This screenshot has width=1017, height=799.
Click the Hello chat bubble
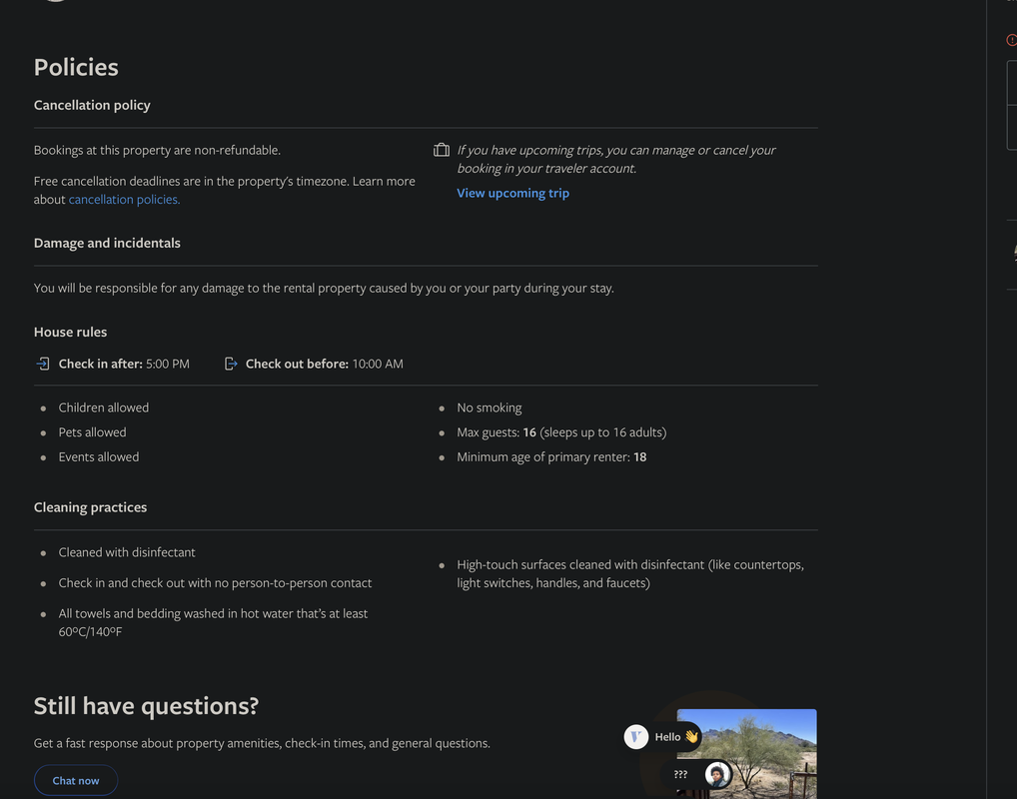click(x=675, y=737)
